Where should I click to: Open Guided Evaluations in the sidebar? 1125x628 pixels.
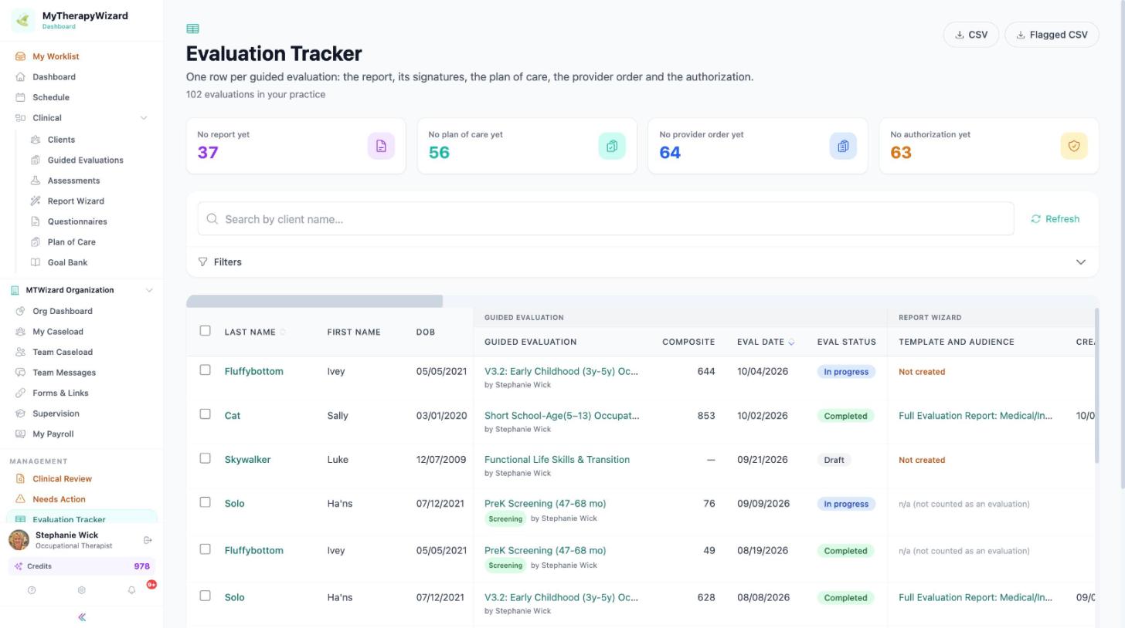85,160
